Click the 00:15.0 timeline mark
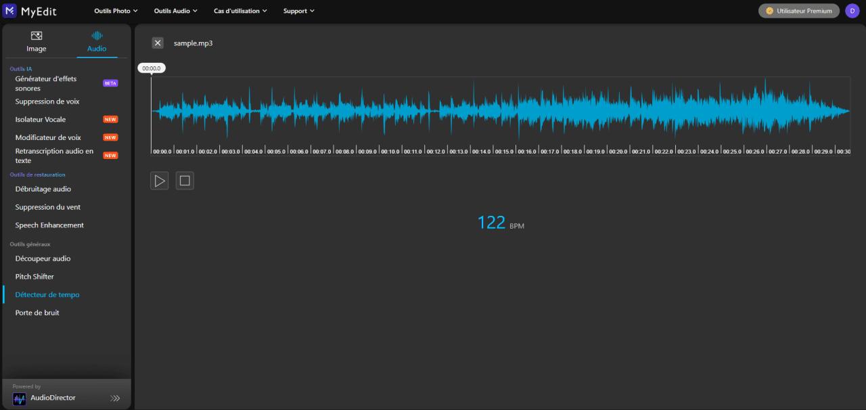Viewport: 866px width, 410px height. pyautogui.click(x=504, y=152)
